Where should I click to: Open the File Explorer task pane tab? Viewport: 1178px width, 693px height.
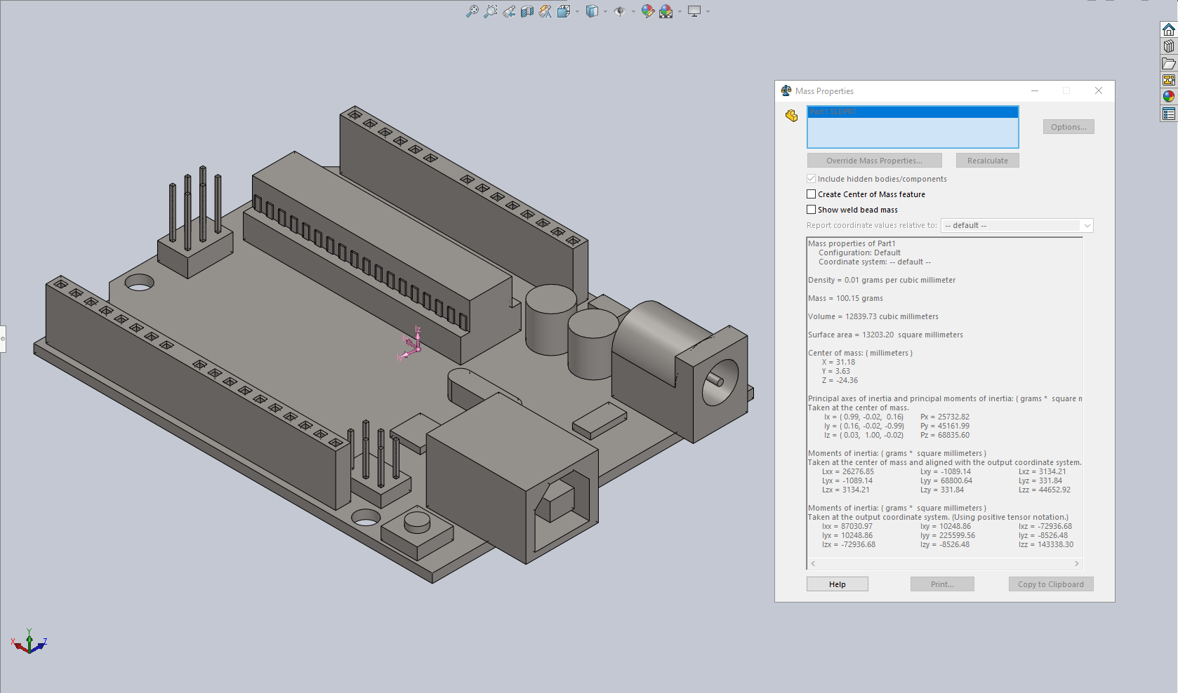point(1169,63)
